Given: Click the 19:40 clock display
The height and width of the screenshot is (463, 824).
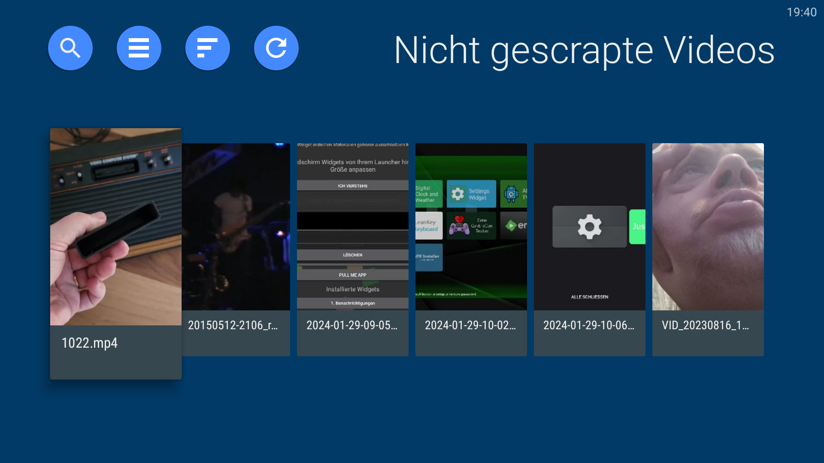Looking at the screenshot, I should [801, 12].
